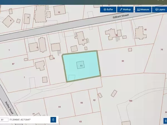Click parcel 50 on the map
167x125 pixels.
click(82, 103)
